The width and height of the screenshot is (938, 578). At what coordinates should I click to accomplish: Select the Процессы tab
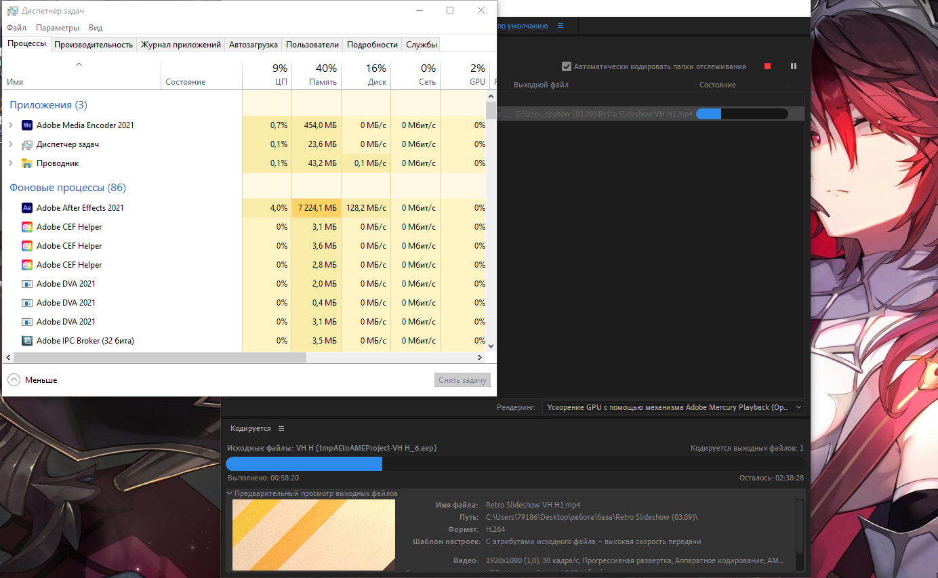click(x=26, y=43)
